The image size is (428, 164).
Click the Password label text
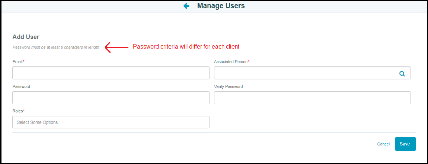[x=21, y=86]
